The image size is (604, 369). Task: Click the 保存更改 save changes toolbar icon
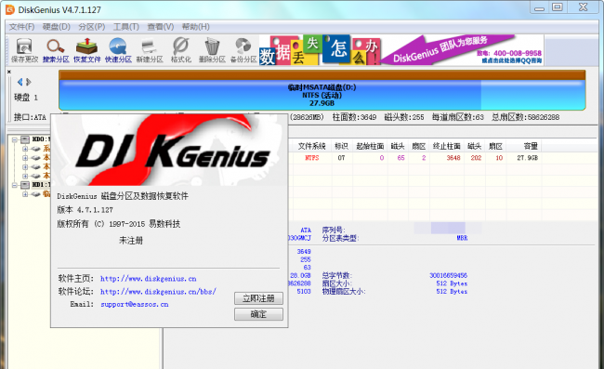pos(24,50)
